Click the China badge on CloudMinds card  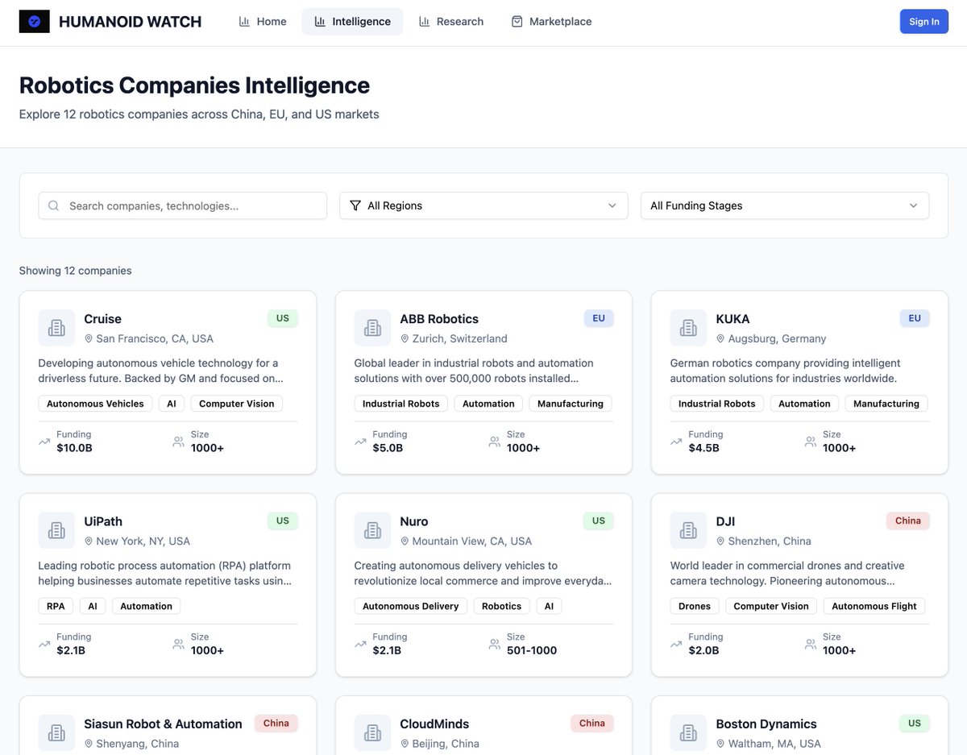click(x=592, y=723)
